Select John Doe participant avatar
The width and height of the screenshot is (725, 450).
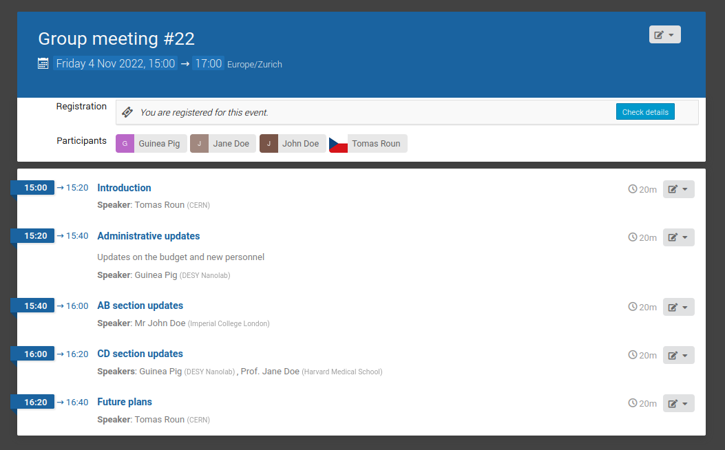[x=269, y=143]
